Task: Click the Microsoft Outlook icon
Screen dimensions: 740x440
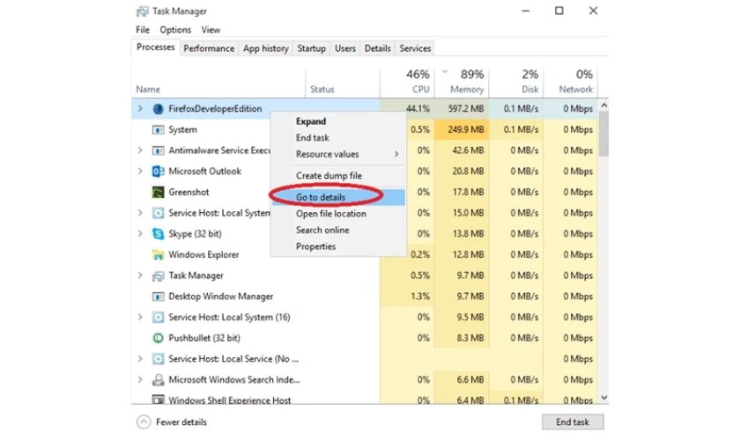Action: click(x=158, y=172)
